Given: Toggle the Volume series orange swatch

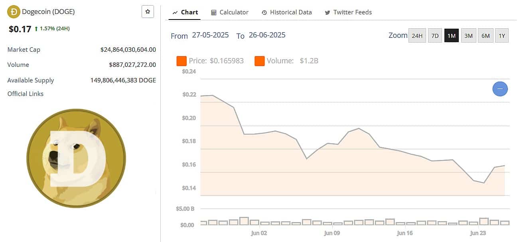Looking at the screenshot, I should (260, 61).
